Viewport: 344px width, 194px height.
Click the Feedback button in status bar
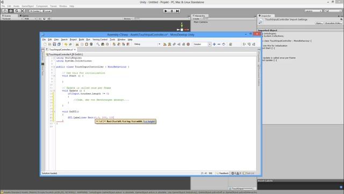(222, 174)
